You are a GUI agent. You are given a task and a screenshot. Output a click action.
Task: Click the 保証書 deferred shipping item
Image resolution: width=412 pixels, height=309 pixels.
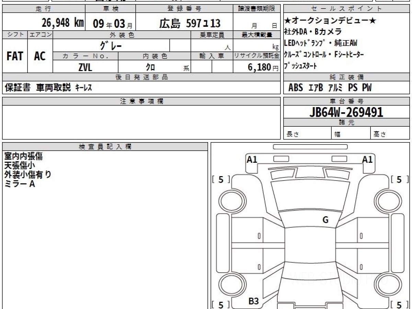[18, 88]
